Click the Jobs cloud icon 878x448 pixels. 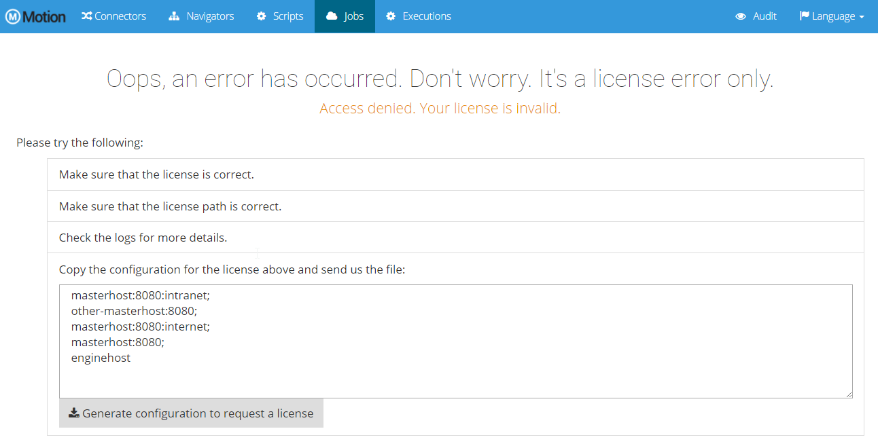[332, 16]
